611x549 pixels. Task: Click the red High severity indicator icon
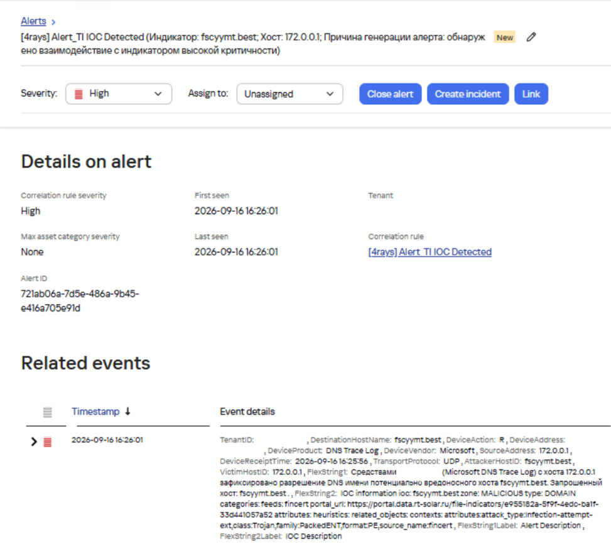click(x=78, y=94)
